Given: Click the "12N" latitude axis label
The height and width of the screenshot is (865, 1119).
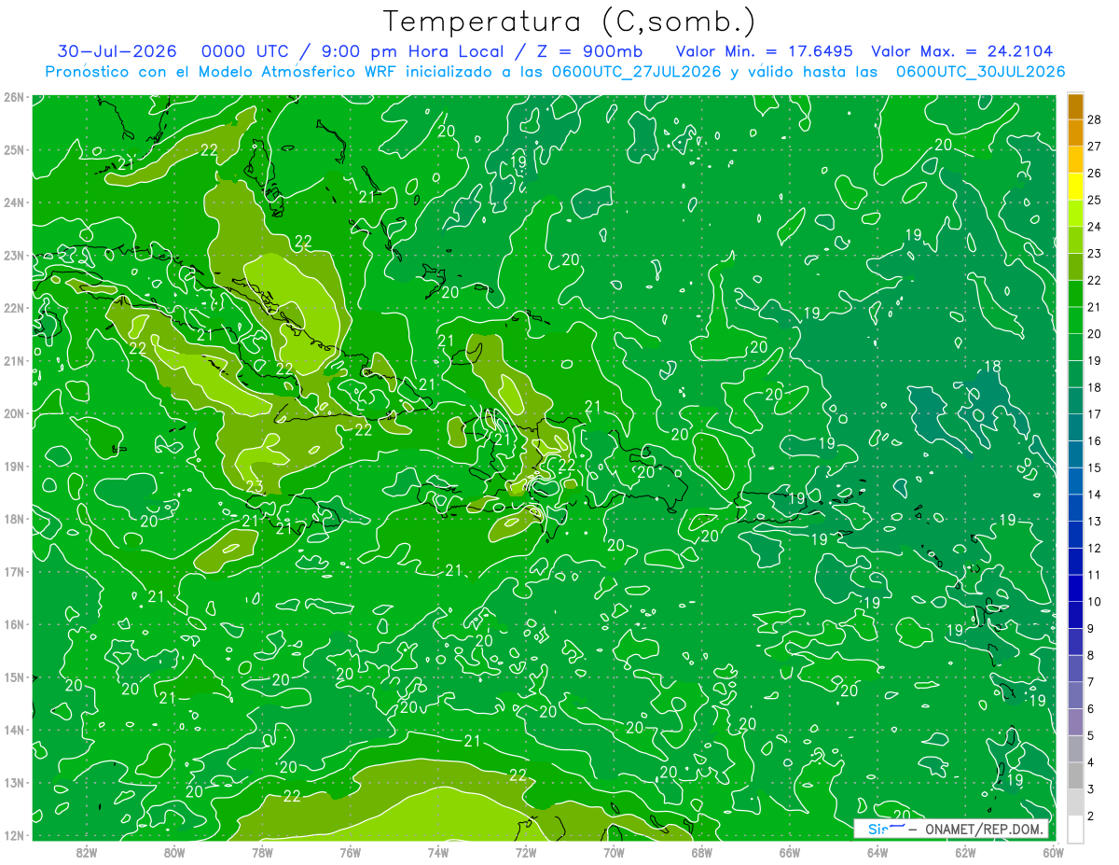Looking at the screenshot, I should [x=13, y=835].
